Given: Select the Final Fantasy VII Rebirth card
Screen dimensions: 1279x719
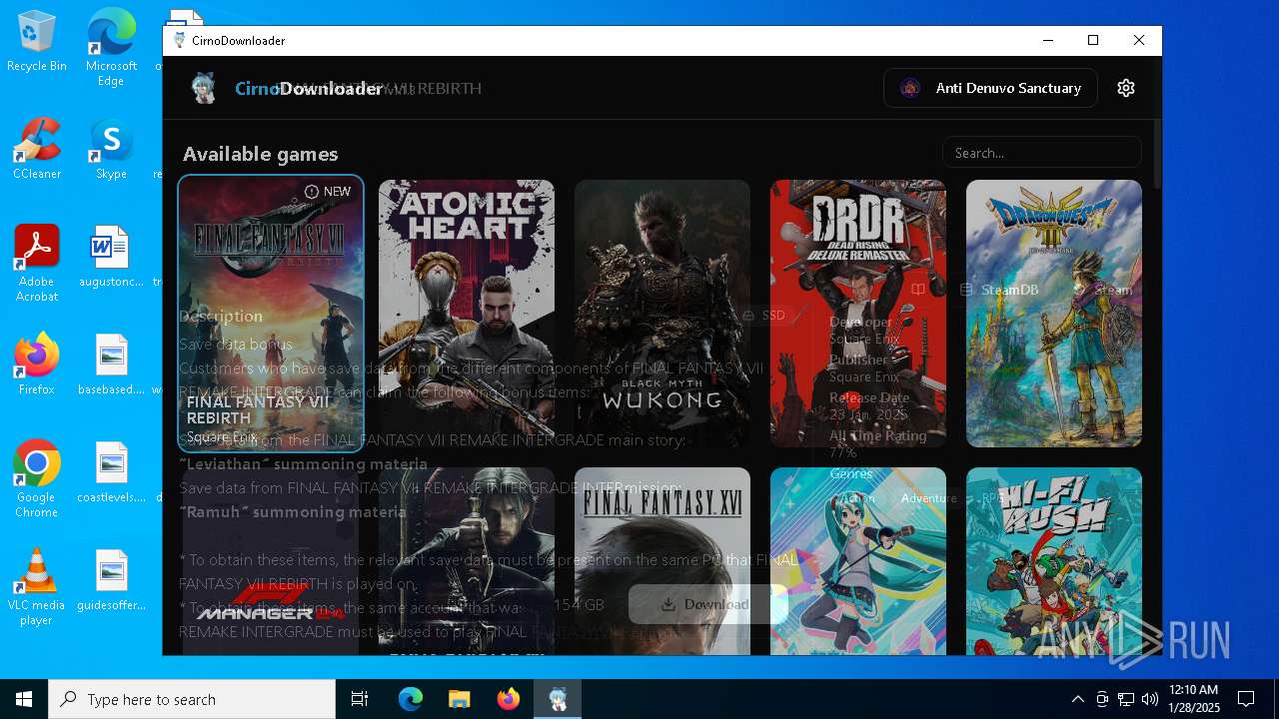Looking at the screenshot, I should click(x=271, y=314).
